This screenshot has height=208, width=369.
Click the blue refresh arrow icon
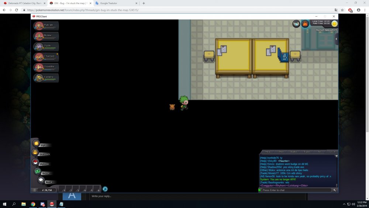pyautogui.click(x=105, y=189)
